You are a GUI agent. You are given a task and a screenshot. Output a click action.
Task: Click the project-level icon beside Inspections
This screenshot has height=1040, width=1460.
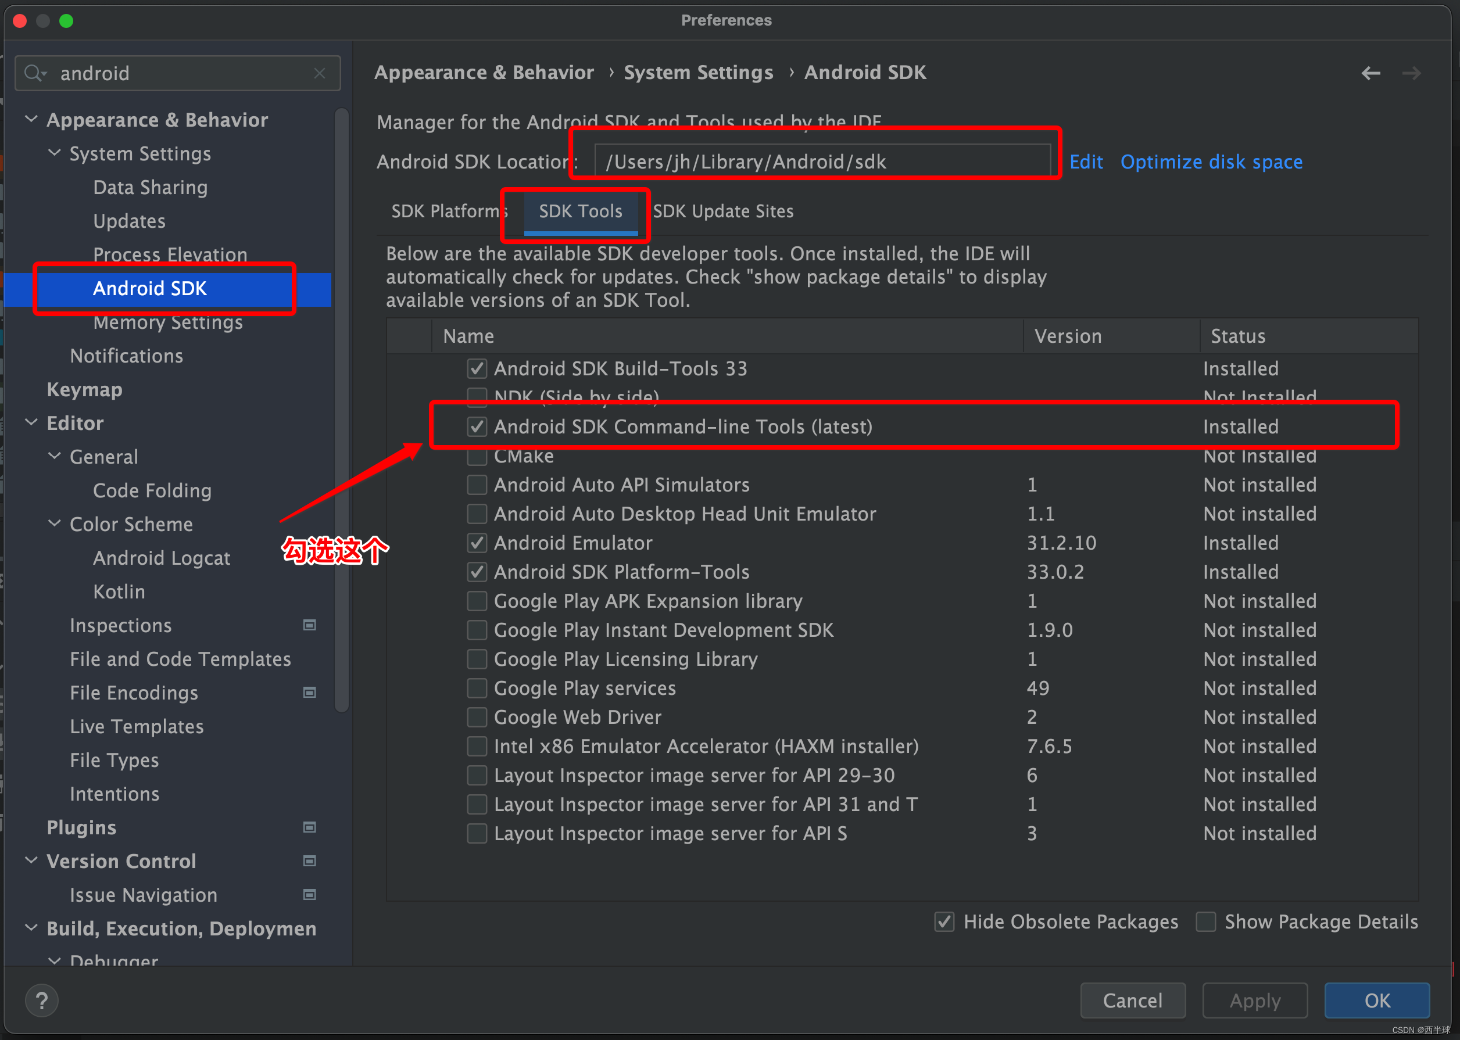click(x=309, y=625)
